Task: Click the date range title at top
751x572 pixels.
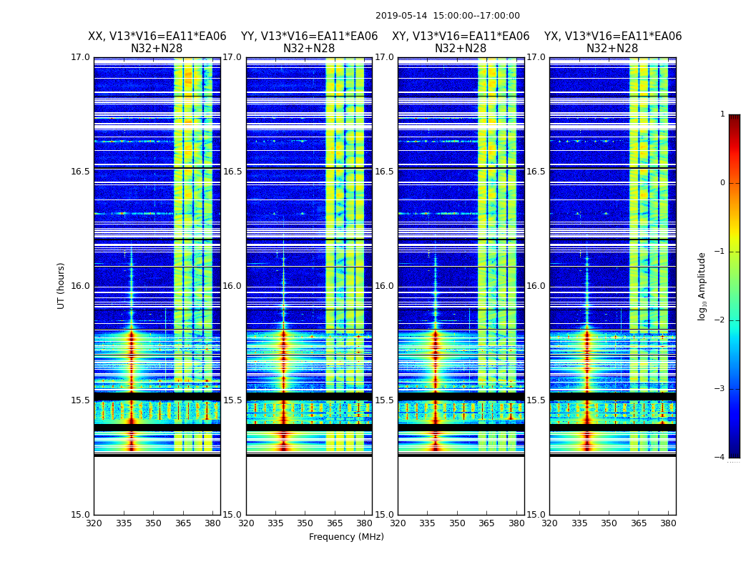Action: 448,16
